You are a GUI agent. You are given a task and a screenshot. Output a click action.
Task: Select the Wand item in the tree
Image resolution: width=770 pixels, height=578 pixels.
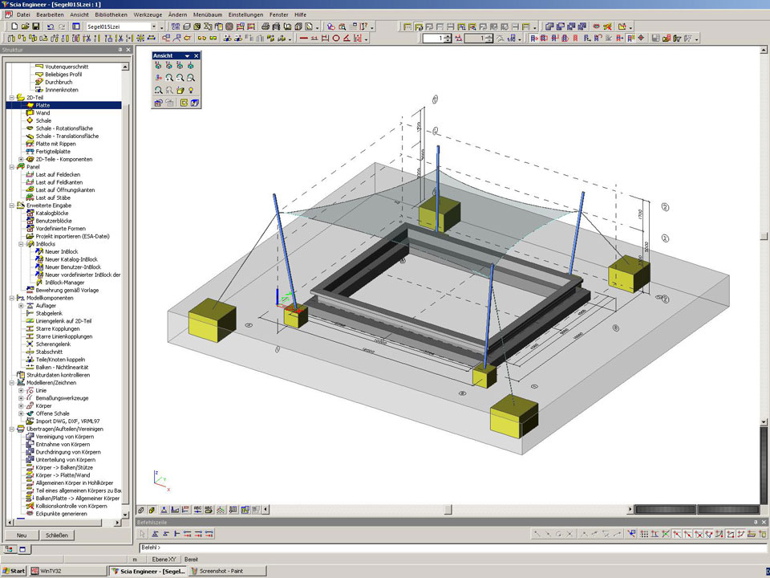point(43,113)
